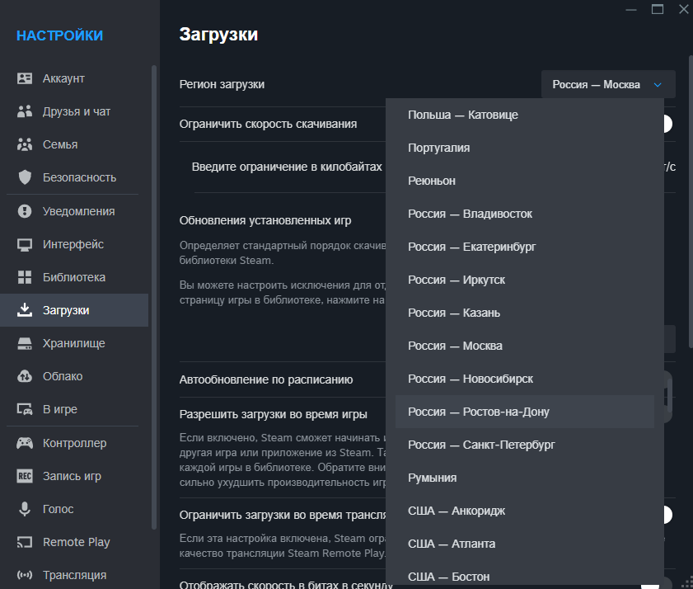Click the Controller gamepad icon
Screen dimensions: 693x589
coord(25,443)
